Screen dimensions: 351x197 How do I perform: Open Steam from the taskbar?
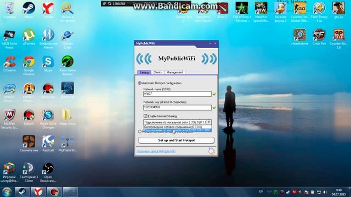[x=22, y=192]
